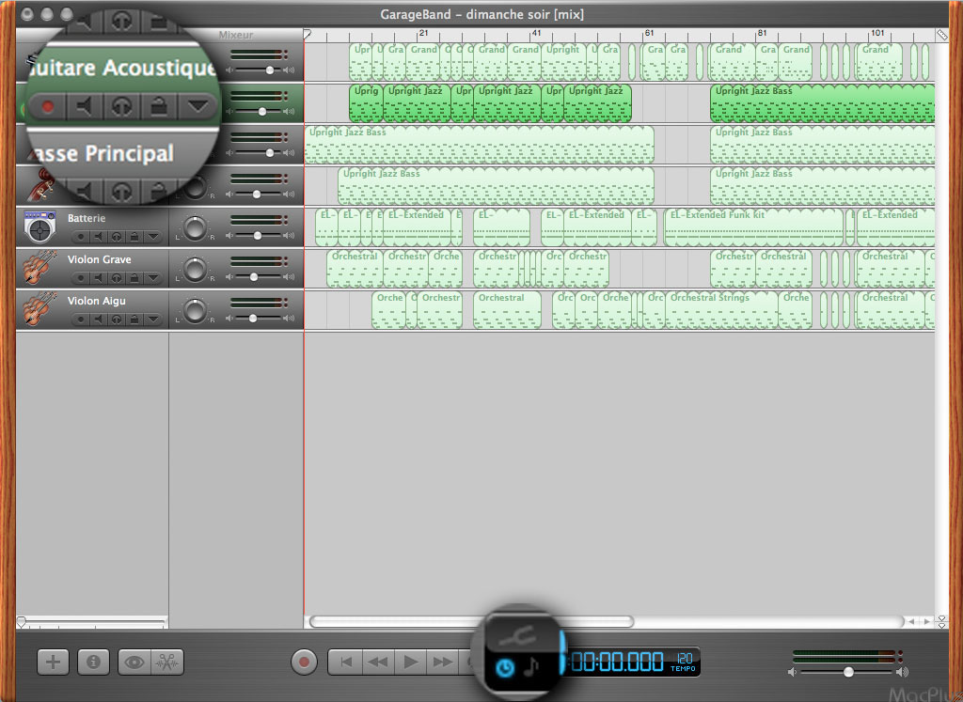Enable recording on the Violon Grave track
Screen dimensions: 963x702
81,278
